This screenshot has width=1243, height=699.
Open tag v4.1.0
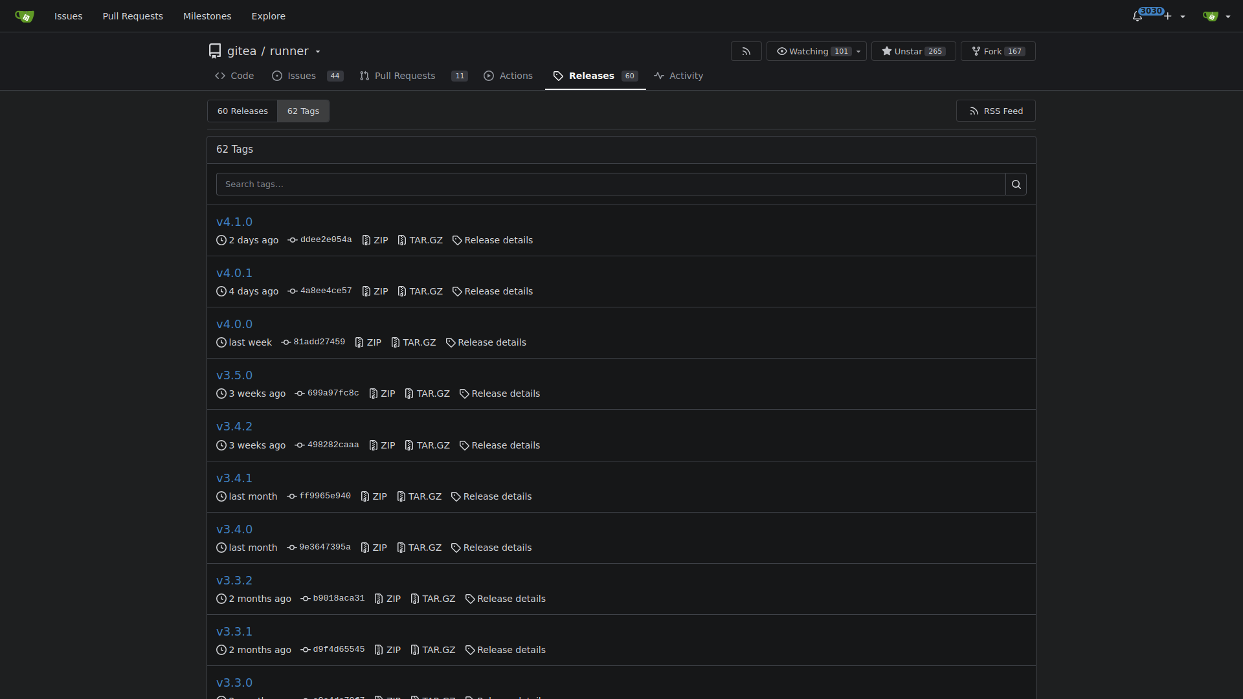[234, 222]
